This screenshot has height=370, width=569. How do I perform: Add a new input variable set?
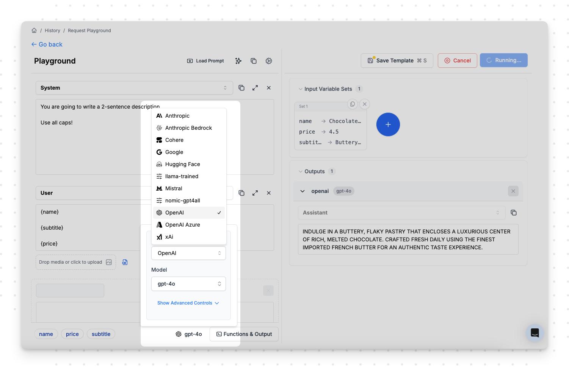click(x=388, y=124)
